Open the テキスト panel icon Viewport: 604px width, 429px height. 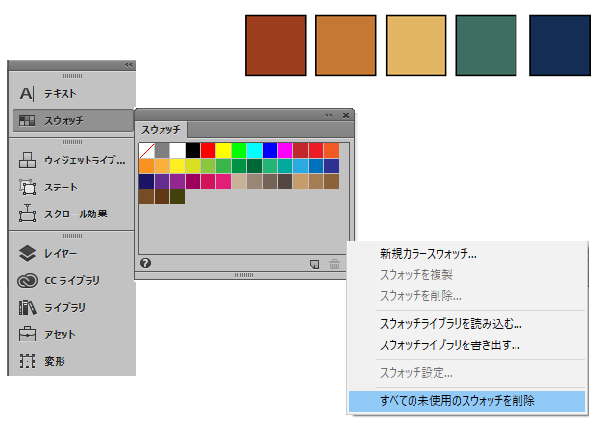(27, 93)
